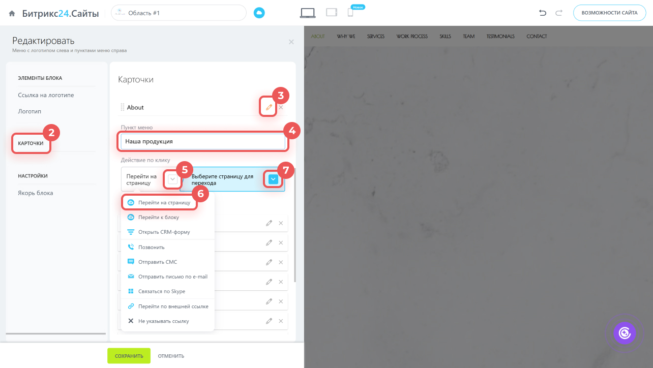Click the orange pencil icon for About

click(x=269, y=107)
